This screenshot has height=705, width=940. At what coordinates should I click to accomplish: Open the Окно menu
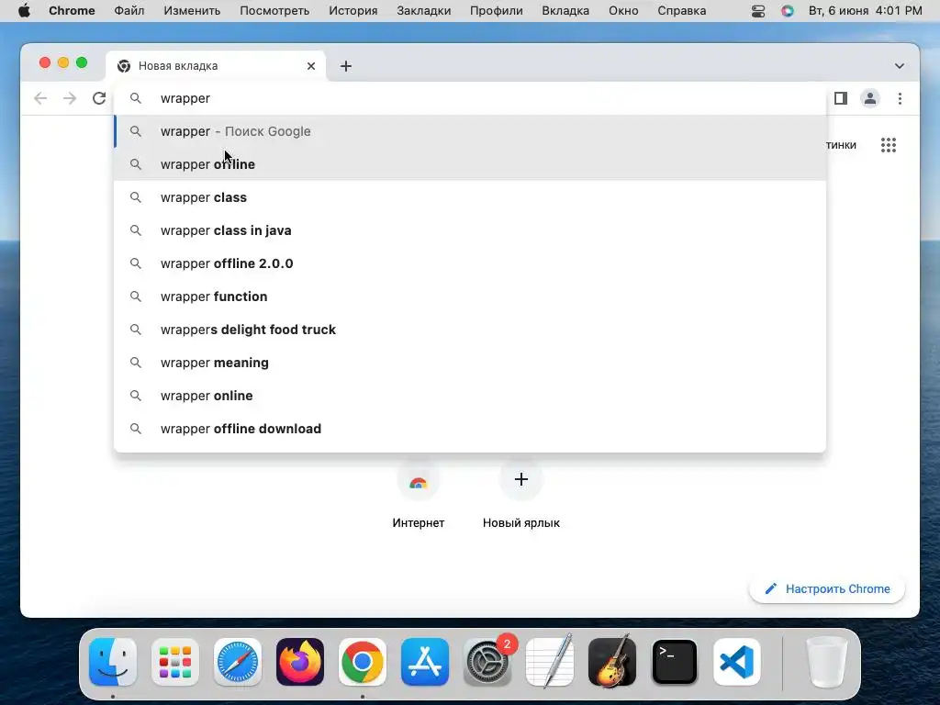pyautogui.click(x=623, y=11)
